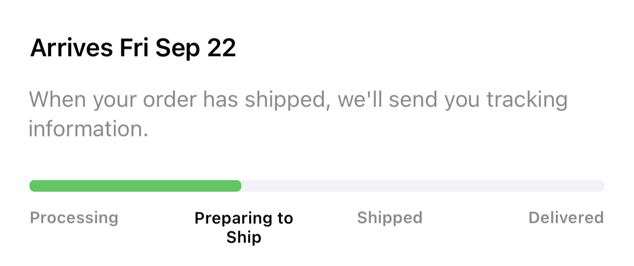Click the gray unfilled progress track
This screenshot has width=634, height=266.
click(423, 186)
